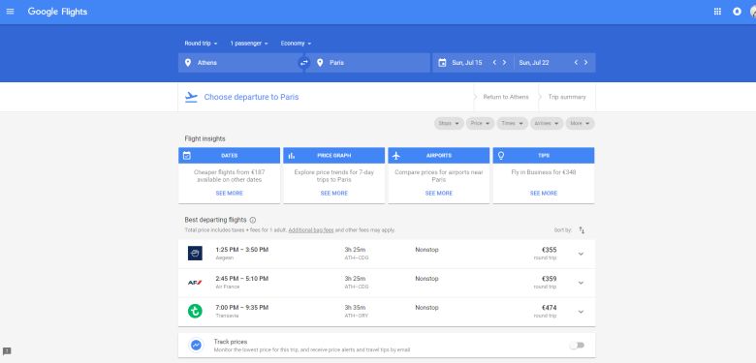Click the Choose departure to Paris heading
The height and width of the screenshot is (363, 756).
[251, 97]
